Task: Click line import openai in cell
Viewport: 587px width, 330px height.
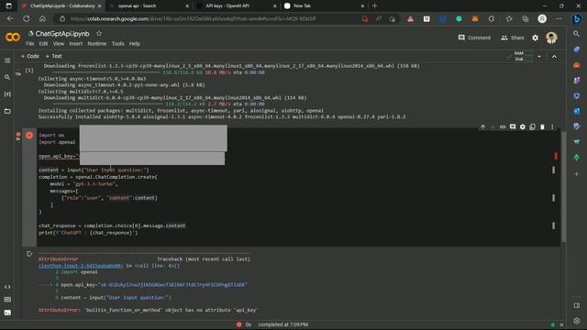Action: pos(57,142)
